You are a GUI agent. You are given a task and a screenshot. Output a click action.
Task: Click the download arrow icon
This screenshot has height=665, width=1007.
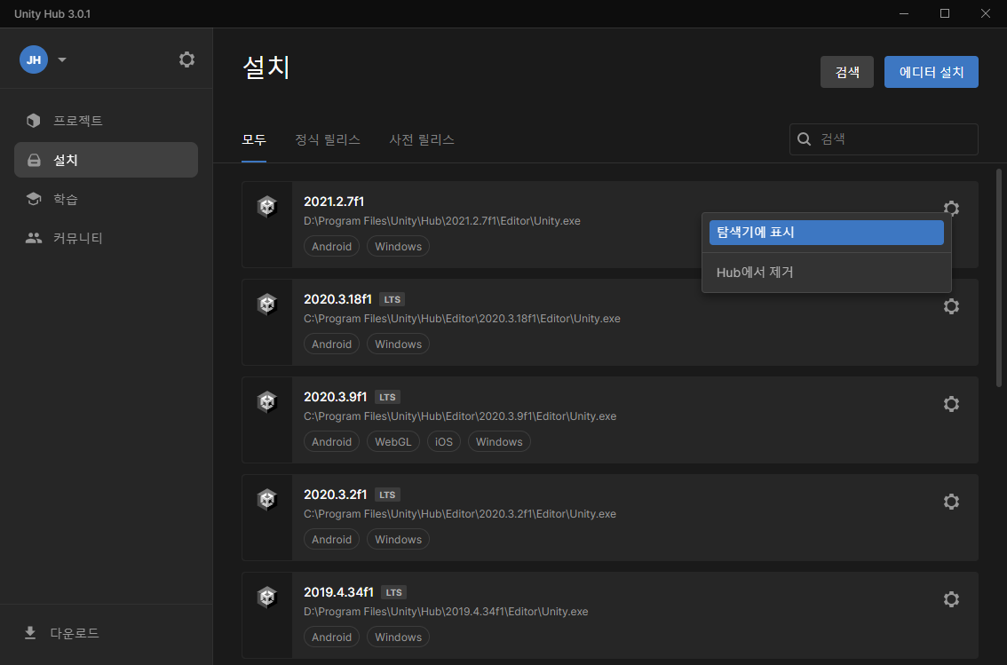30,633
